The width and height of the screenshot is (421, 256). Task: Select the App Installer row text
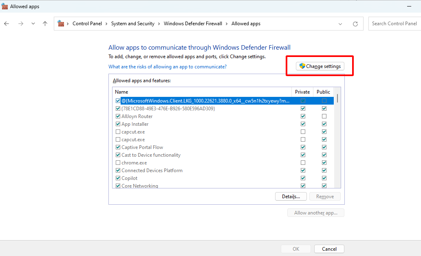pos(135,124)
